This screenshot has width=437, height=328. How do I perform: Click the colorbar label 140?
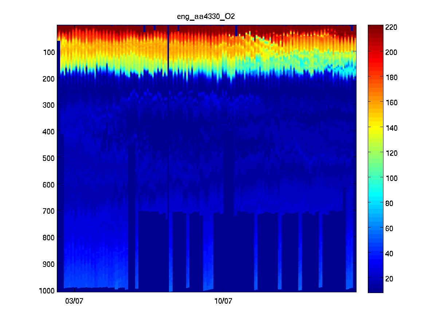(391, 128)
